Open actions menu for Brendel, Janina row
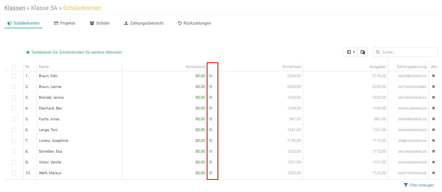The image size is (442, 192). click(434, 97)
